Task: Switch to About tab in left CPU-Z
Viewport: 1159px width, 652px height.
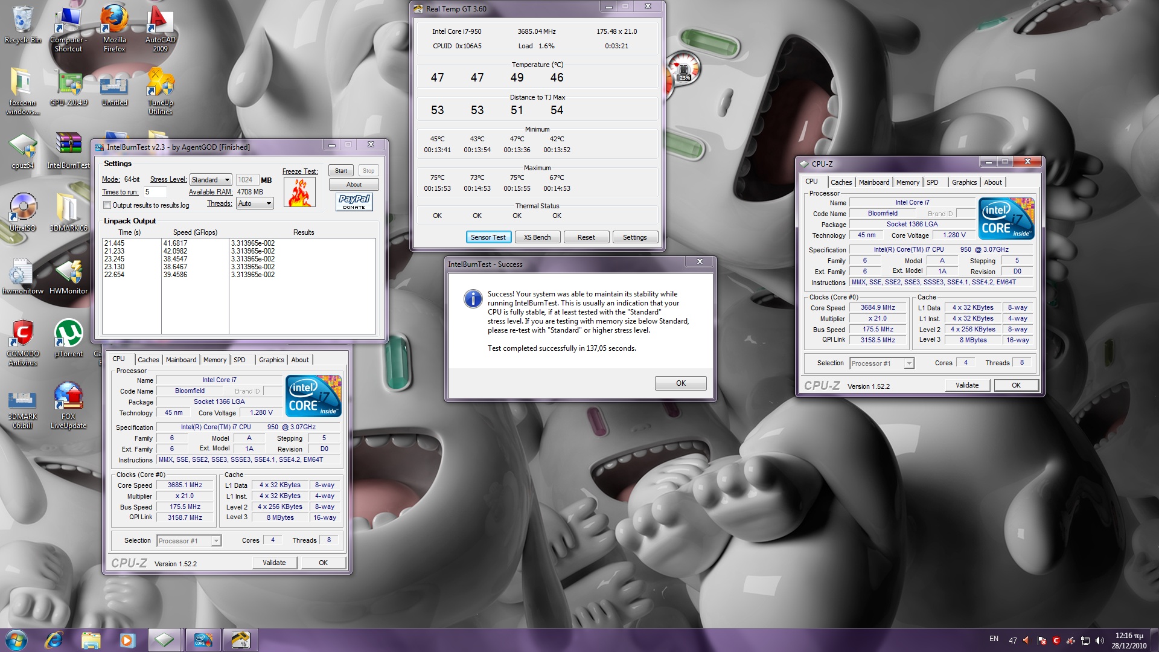Action: pyautogui.click(x=300, y=360)
